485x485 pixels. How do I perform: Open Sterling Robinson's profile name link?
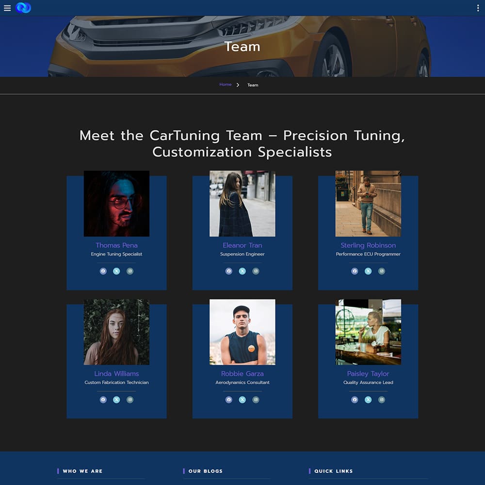click(368, 245)
